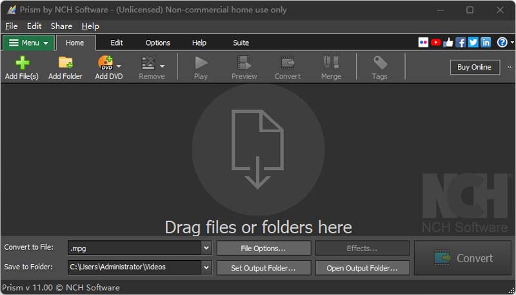The height and width of the screenshot is (295, 516).
Task: Open the Remove dropdown arrow
Action: pyautogui.click(x=163, y=66)
